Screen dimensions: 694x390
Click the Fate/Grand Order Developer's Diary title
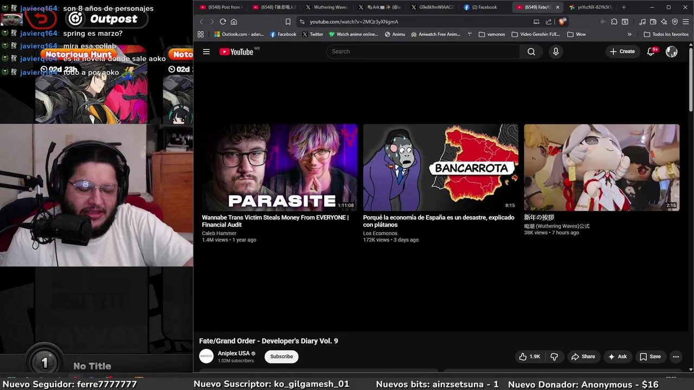(x=268, y=341)
